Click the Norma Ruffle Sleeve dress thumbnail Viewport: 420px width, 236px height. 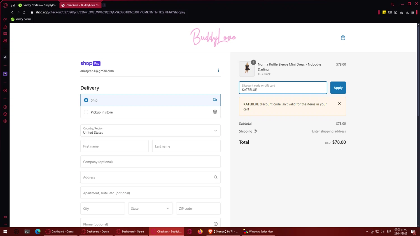(247, 69)
